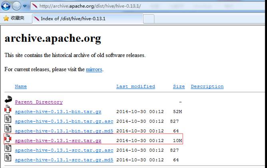Viewport: 267px width, 168px height.
Task: Open apache-hive-0.13.1-bin.tar.gz.asc signature file
Action: click(64, 121)
